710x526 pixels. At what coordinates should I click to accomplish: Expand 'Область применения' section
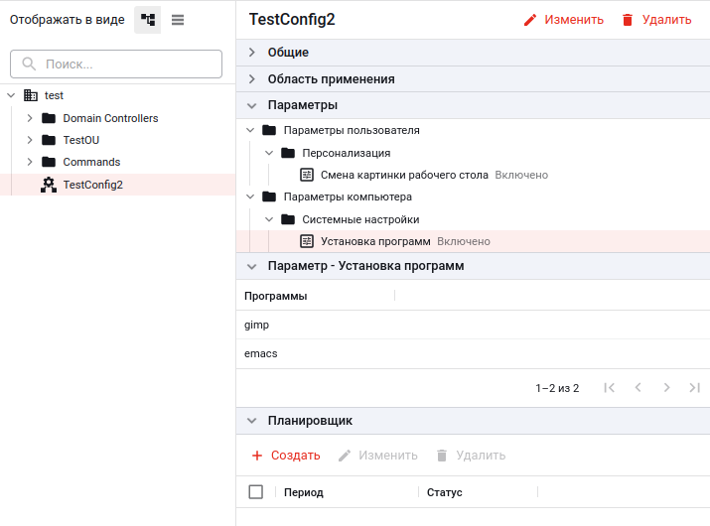click(252, 79)
